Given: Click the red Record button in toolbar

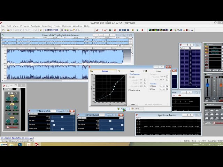Looking at the screenshot, I should click(x=143, y=30).
